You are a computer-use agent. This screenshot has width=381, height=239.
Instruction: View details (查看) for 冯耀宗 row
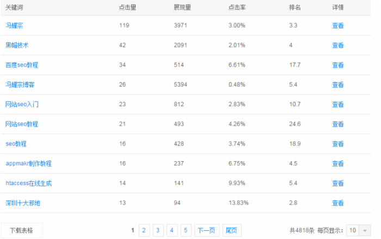[338, 26]
